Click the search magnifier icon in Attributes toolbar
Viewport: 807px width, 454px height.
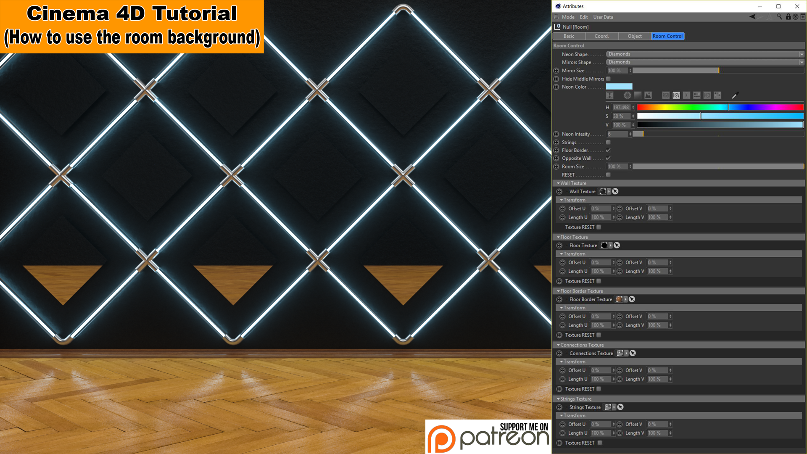780,17
